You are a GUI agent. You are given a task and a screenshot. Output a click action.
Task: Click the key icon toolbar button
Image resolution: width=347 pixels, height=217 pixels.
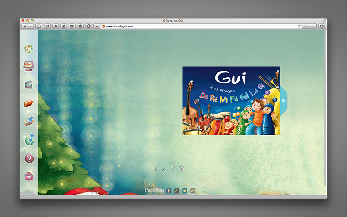[x=55, y=26]
